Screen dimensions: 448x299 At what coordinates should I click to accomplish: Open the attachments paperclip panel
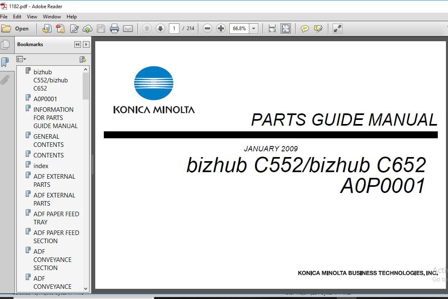[5, 80]
